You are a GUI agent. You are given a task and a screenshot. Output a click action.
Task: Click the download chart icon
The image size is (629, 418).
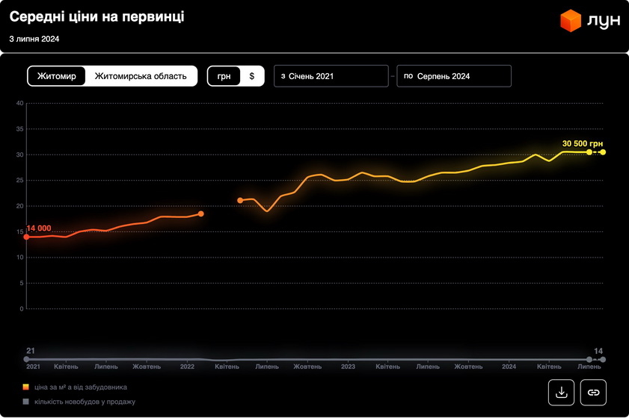pos(561,392)
